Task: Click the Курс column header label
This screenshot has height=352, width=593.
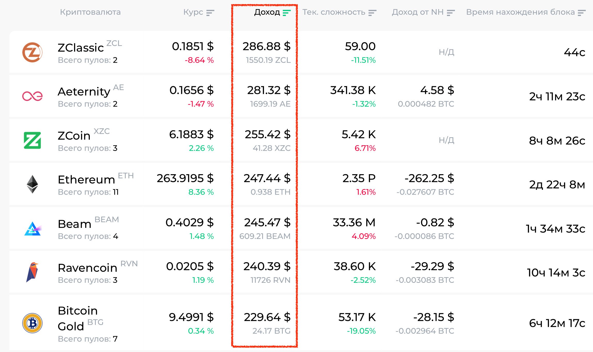Action: [x=193, y=12]
